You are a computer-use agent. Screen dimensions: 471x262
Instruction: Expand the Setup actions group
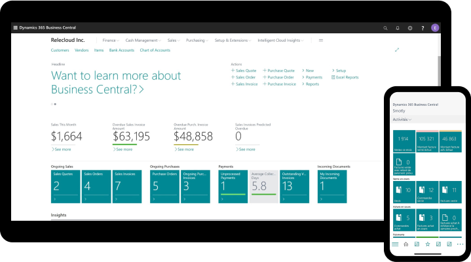point(339,71)
